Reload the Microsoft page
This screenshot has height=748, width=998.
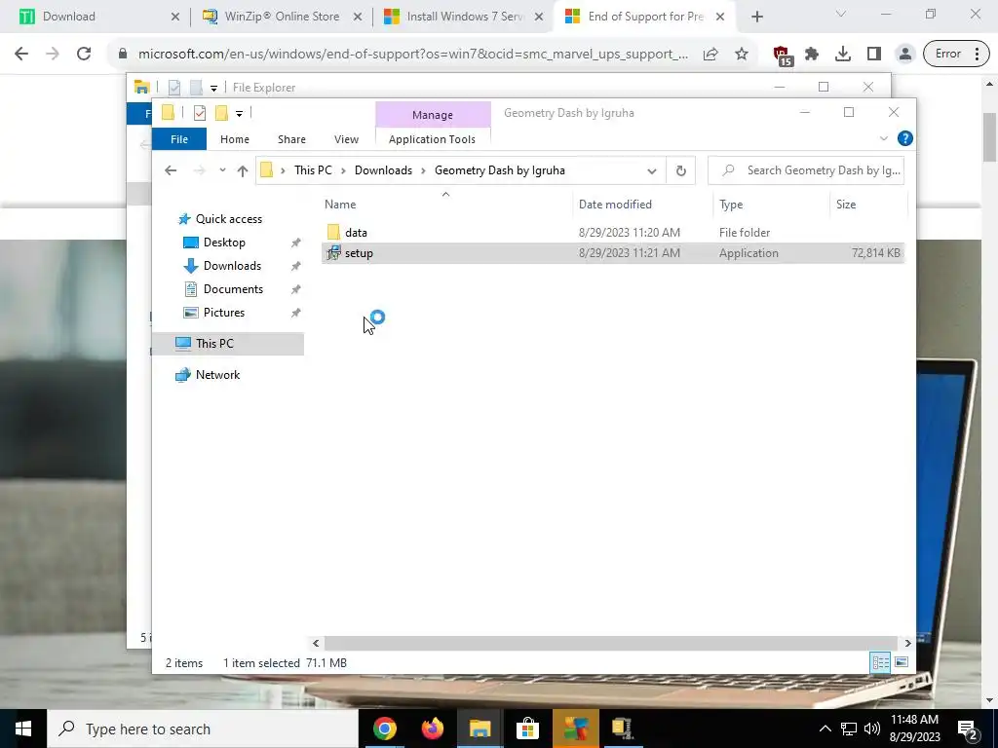pyautogui.click(x=84, y=54)
